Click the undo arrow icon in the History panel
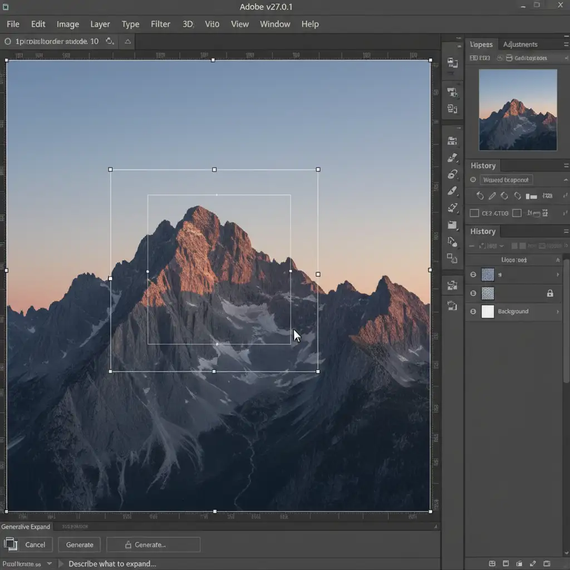This screenshot has height=570, width=570. [x=480, y=196]
